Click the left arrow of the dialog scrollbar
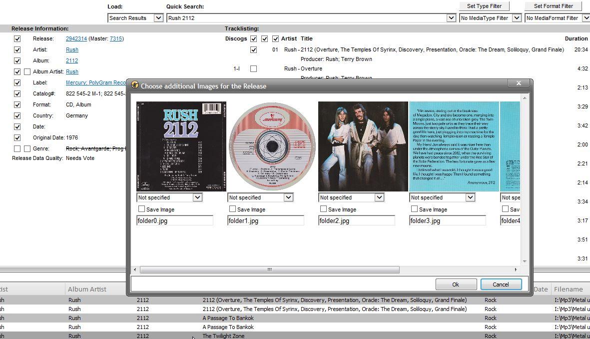Screen dimensions: 590x339 135,269
